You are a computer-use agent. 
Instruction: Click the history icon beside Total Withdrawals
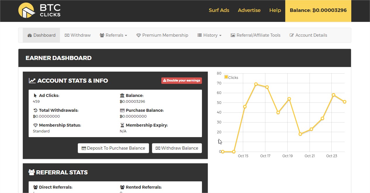(35, 110)
